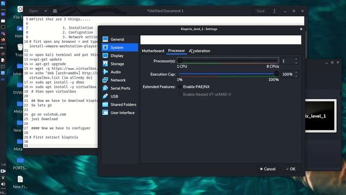The height and width of the screenshot is (195, 346).
Task: Click Open in the text editor
Action: click(x=34, y=11)
